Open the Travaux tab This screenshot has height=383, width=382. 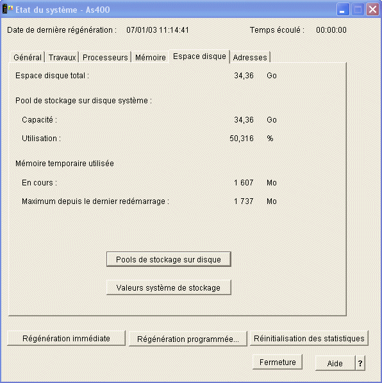click(62, 57)
